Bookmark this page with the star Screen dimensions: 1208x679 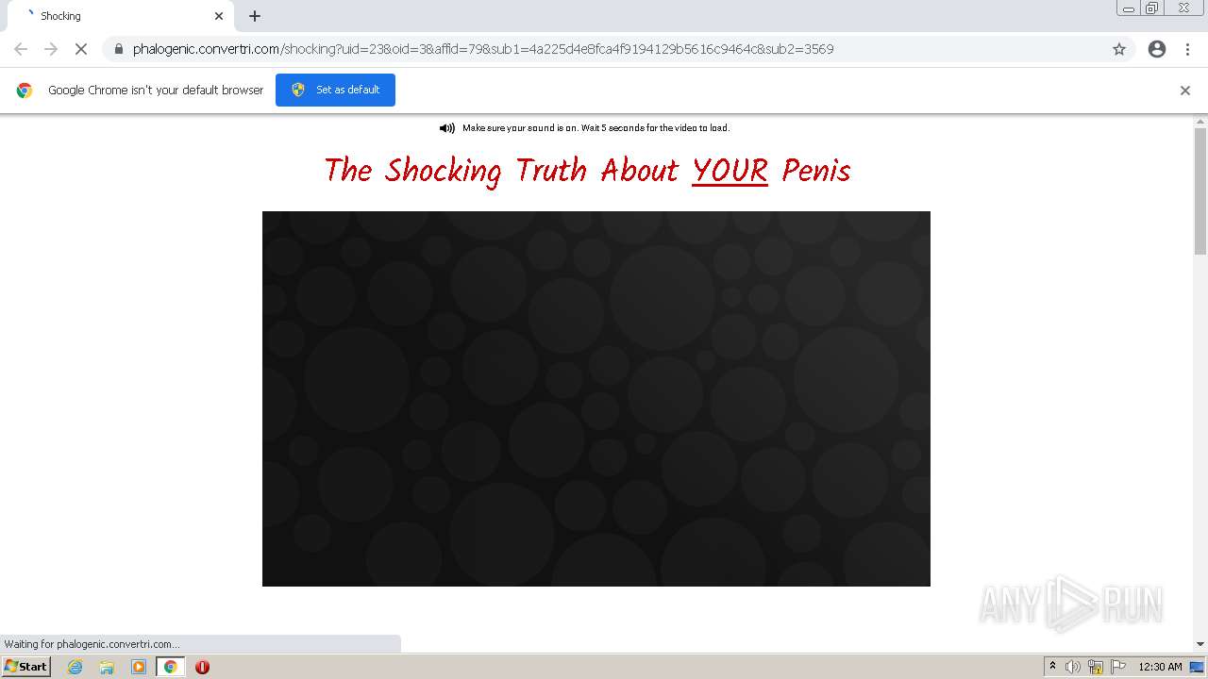pos(1119,49)
